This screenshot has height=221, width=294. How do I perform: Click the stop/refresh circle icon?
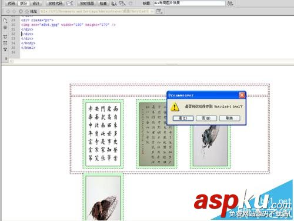[x=21, y=12]
